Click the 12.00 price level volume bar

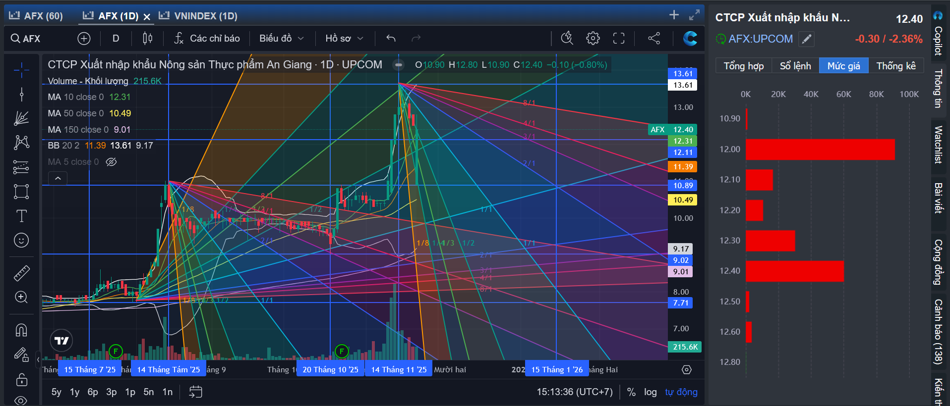tap(820, 149)
